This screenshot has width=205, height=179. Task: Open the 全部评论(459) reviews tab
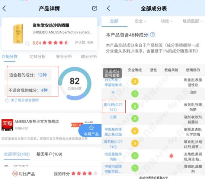pyautogui.click(x=17, y=154)
